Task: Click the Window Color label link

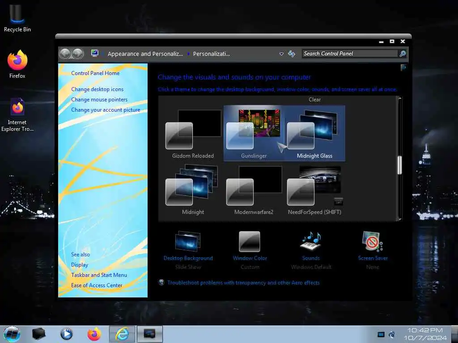Action: tap(250, 258)
